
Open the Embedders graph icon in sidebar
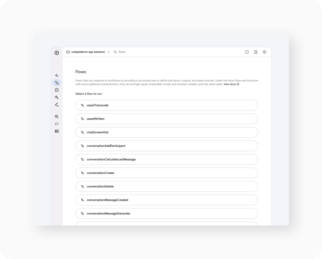(x=57, y=104)
